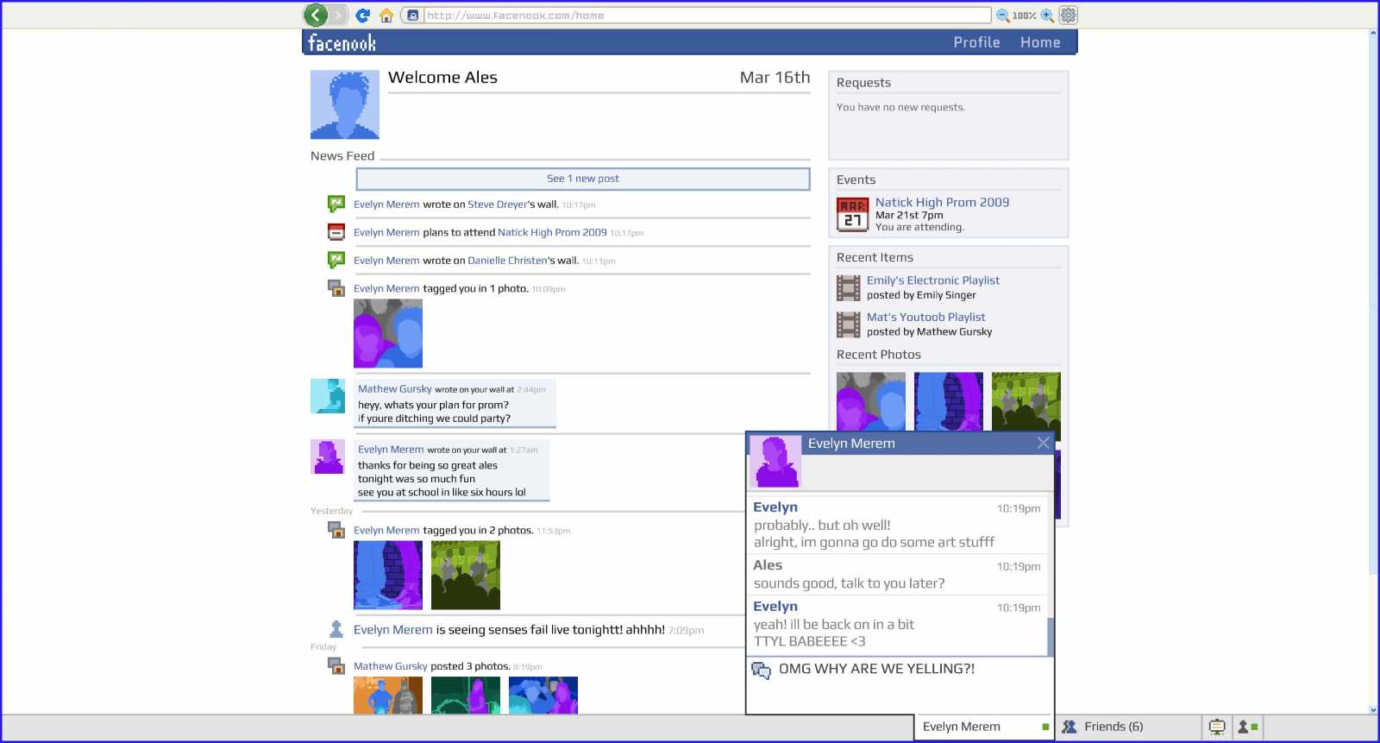Image resolution: width=1380 pixels, height=743 pixels.
Task: Zoom in using the plus magnifier
Action: point(1047,16)
